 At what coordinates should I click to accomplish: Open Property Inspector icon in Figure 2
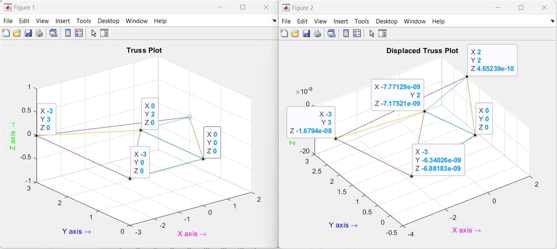[383, 33]
